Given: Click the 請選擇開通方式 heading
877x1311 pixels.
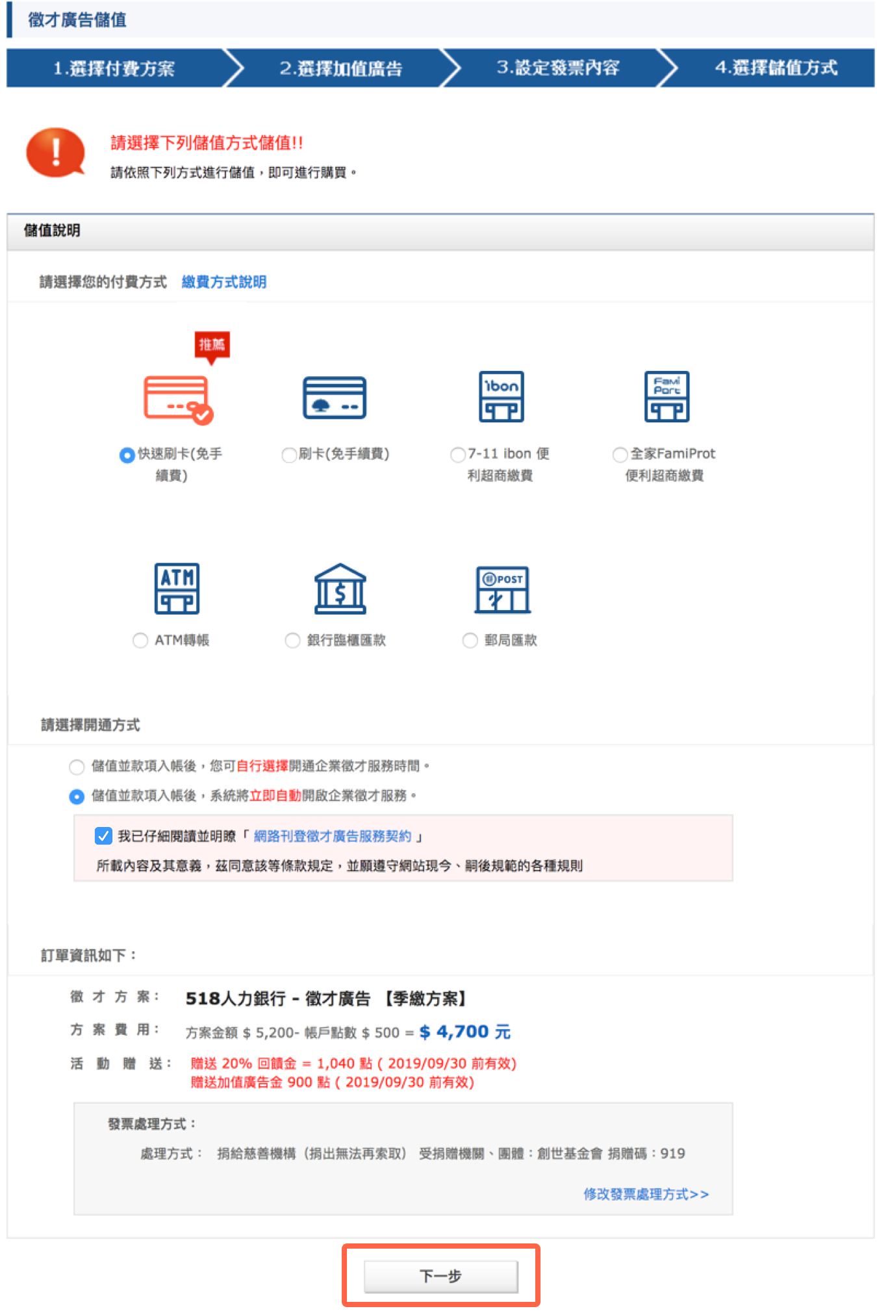Looking at the screenshot, I should 90,725.
